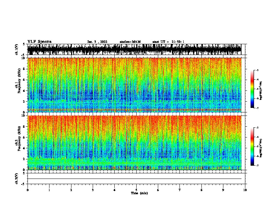Click time axis tick label '5'
The image size is (276, 213).
[136, 190]
